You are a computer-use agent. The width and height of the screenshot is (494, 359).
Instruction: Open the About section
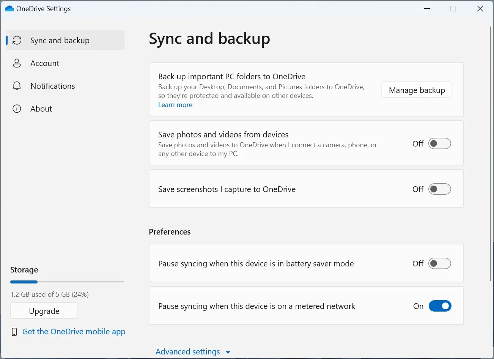click(41, 109)
